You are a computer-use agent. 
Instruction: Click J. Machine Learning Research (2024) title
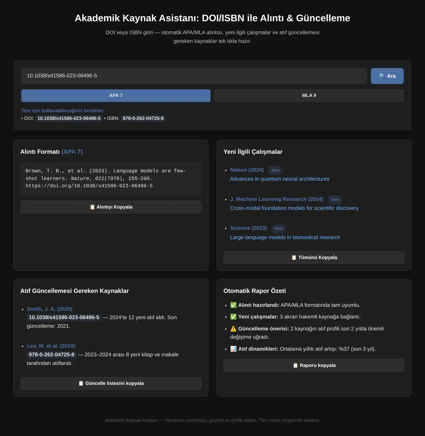coord(277,199)
